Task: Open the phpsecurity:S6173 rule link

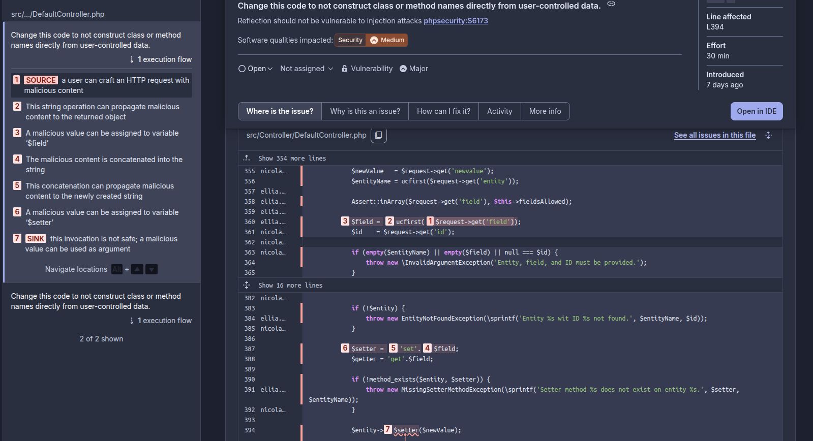Action: point(456,21)
